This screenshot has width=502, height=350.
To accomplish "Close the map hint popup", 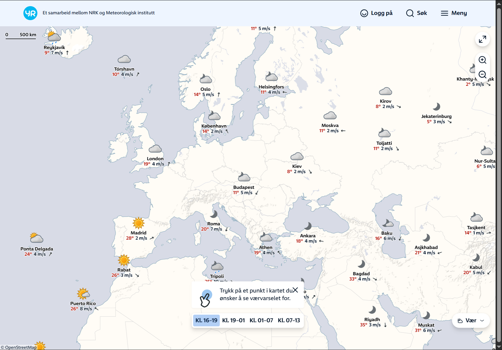I will [295, 290].
